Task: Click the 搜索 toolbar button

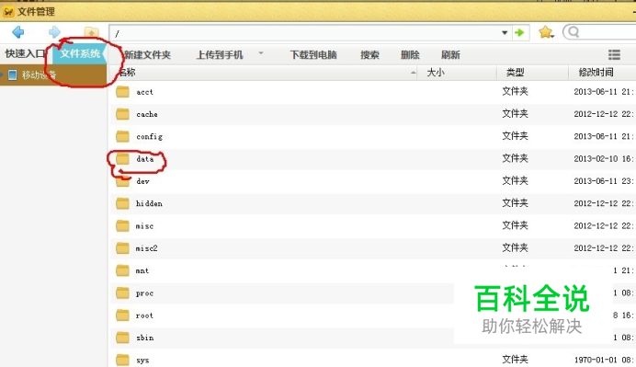Action: pyautogui.click(x=369, y=55)
